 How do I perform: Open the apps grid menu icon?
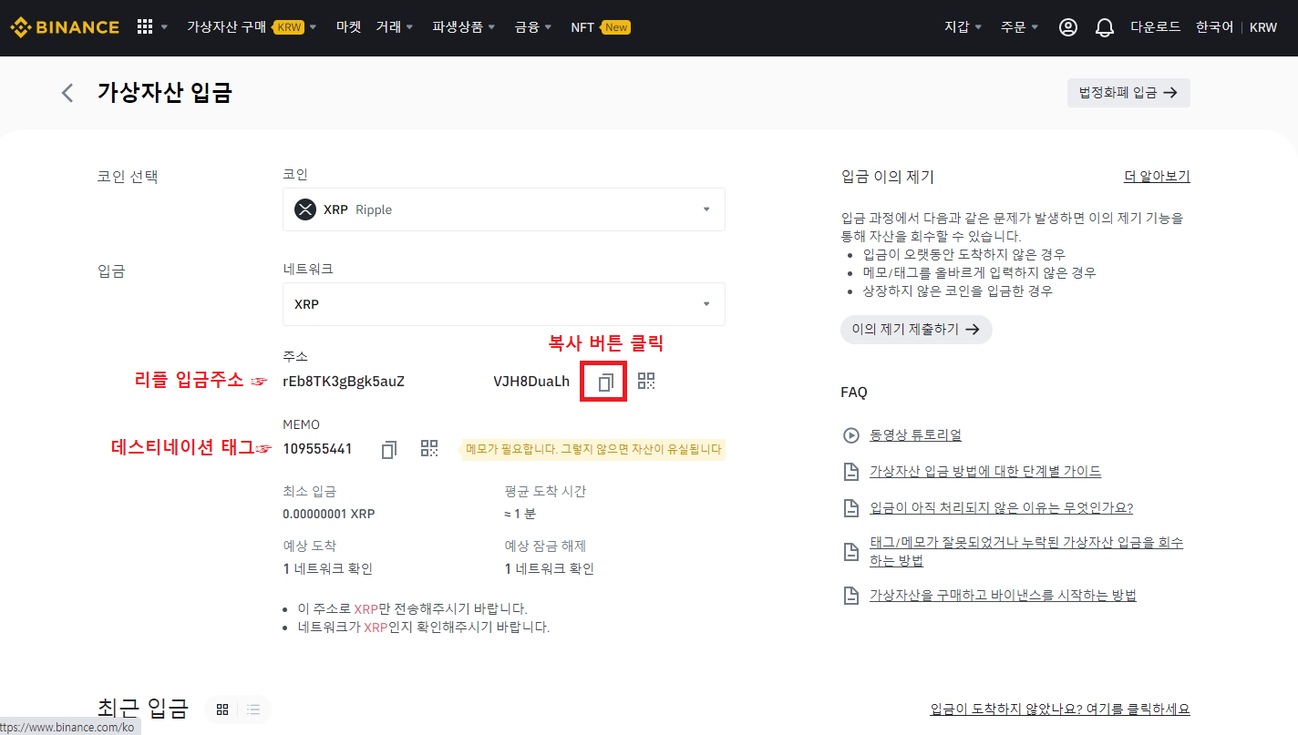tap(145, 27)
